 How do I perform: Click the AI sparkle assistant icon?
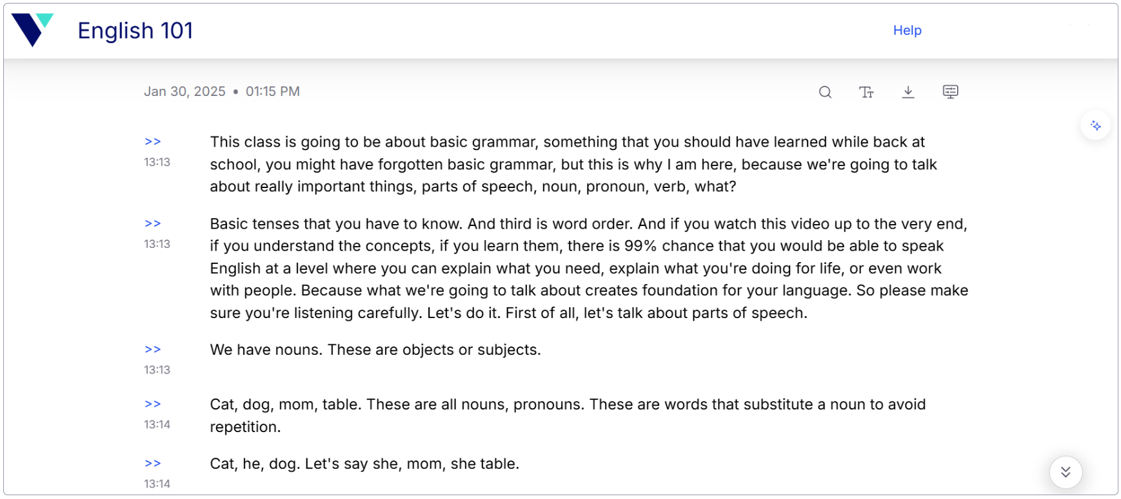(1095, 125)
